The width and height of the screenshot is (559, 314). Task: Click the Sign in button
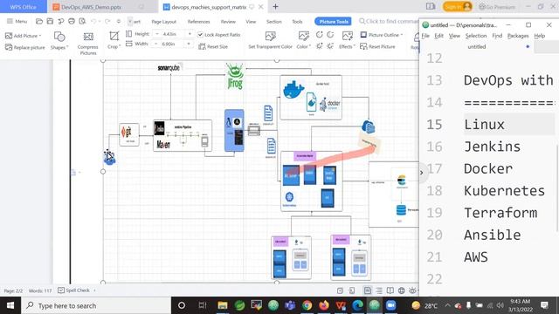(458, 7)
